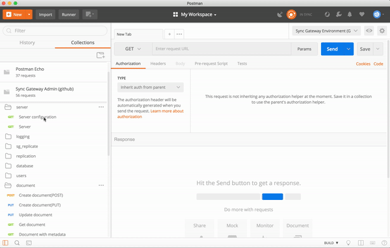The image size is (390, 248).
Task: Open the user avatar menu
Action: coord(378,14)
